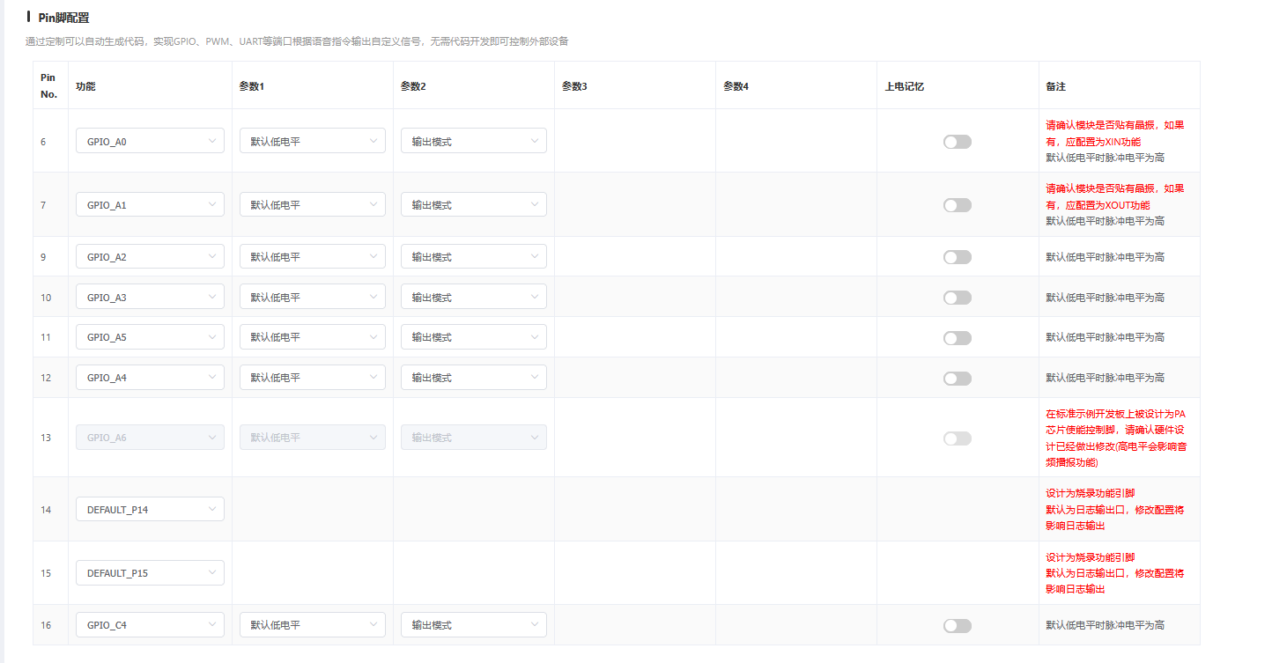
Task: Expand the DEFAULT_P15 function dropdown
Action: (150, 573)
